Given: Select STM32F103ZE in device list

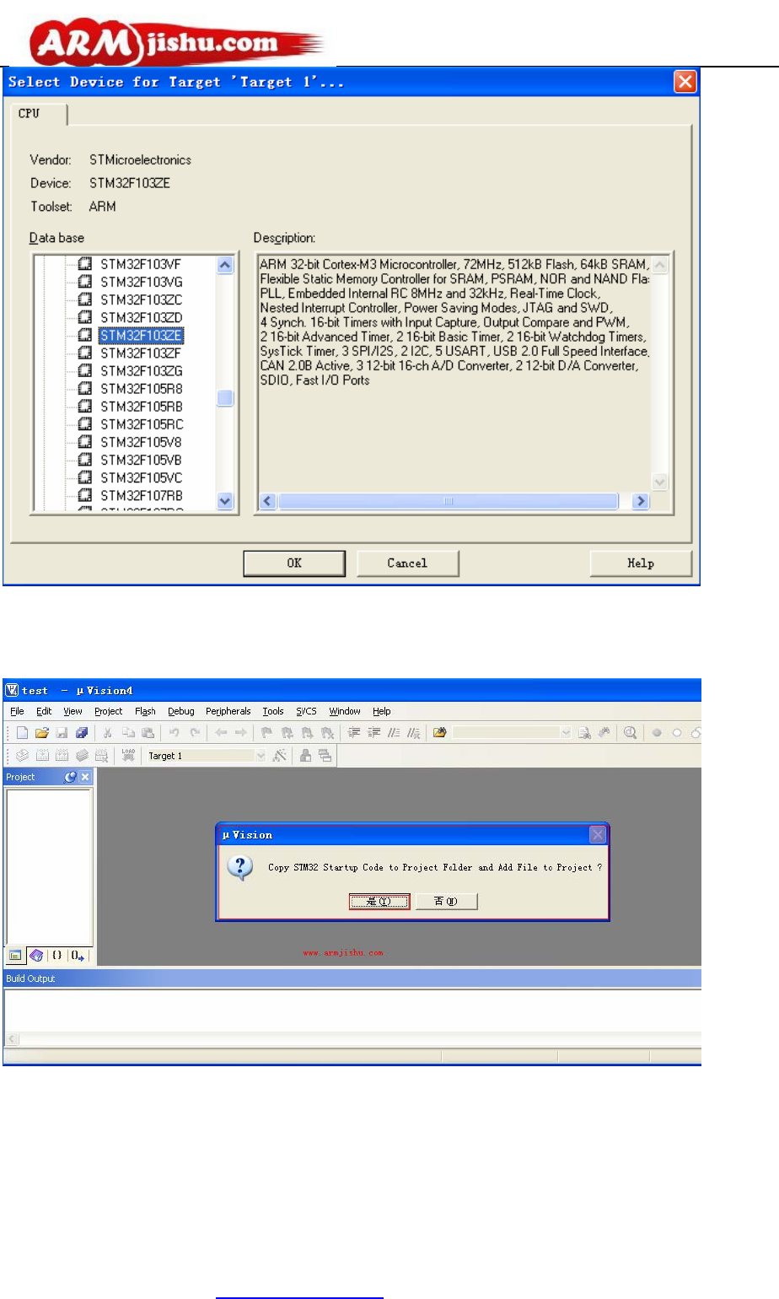Looking at the screenshot, I should [141, 336].
